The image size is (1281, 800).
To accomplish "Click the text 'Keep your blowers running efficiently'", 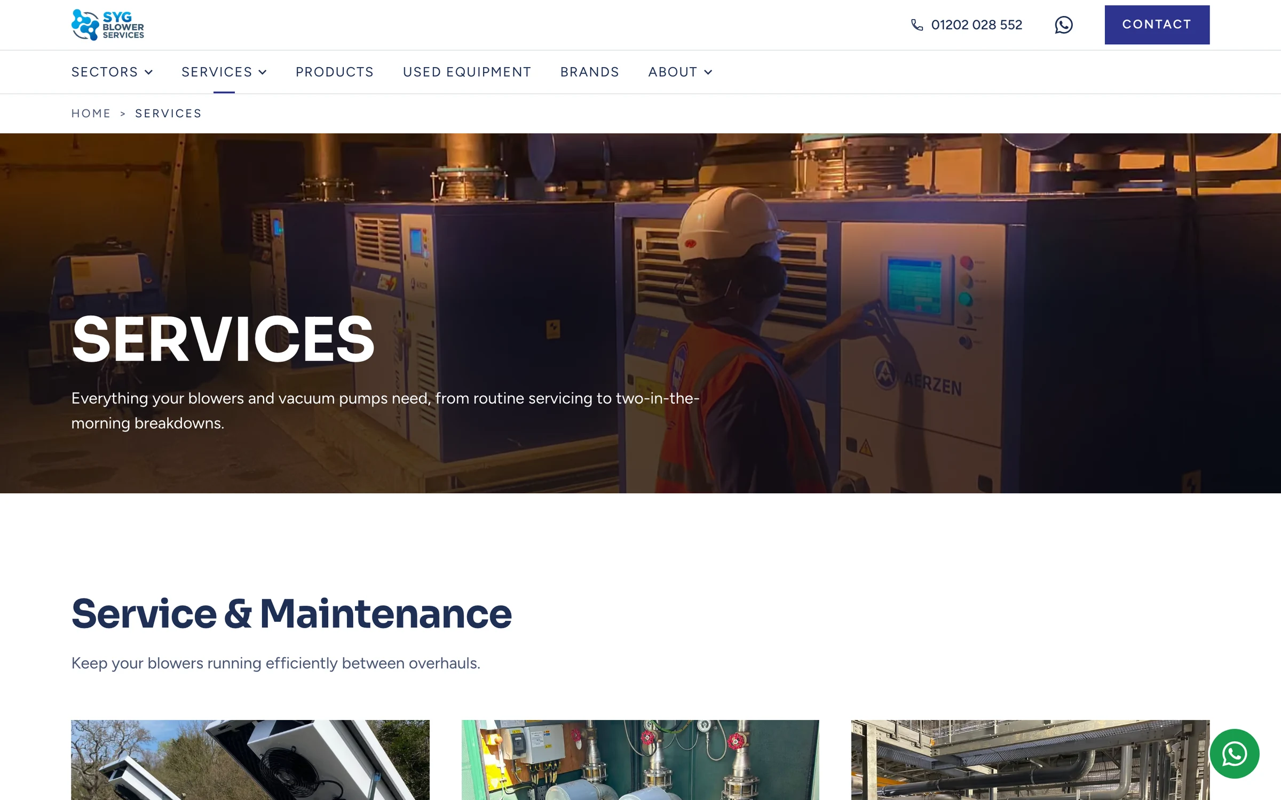I will (x=204, y=663).
